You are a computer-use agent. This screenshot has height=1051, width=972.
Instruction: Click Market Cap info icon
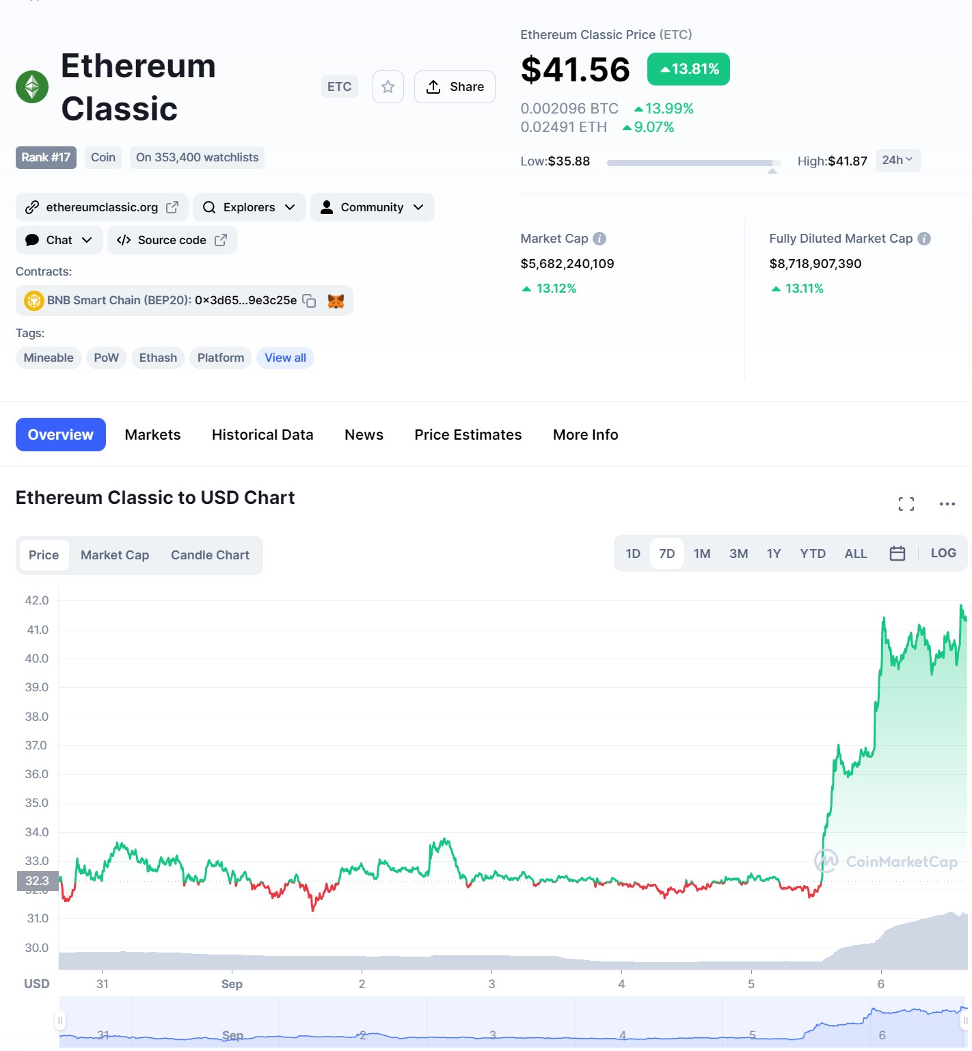click(599, 239)
